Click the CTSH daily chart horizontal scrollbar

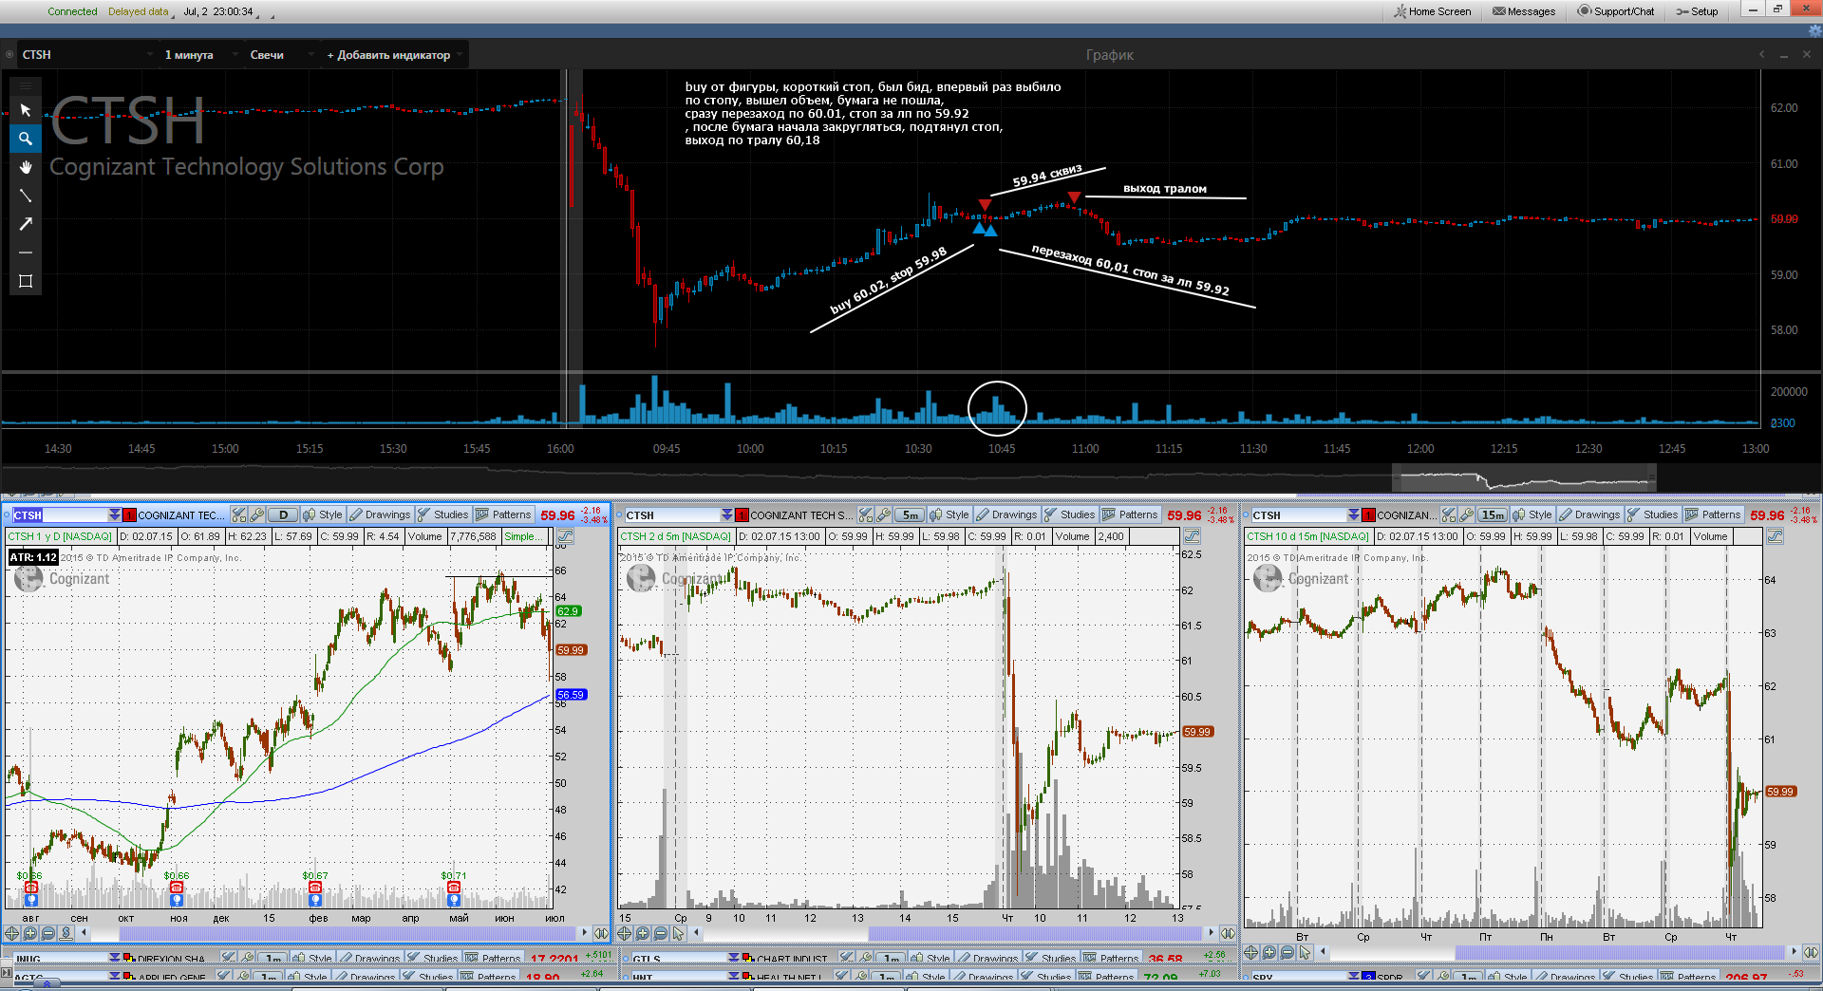coord(346,933)
